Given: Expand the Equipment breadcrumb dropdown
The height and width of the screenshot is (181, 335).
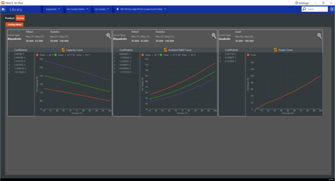Looking at the screenshot, I should [x=53, y=9].
